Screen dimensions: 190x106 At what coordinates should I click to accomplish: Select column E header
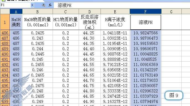click(x=115, y=12)
